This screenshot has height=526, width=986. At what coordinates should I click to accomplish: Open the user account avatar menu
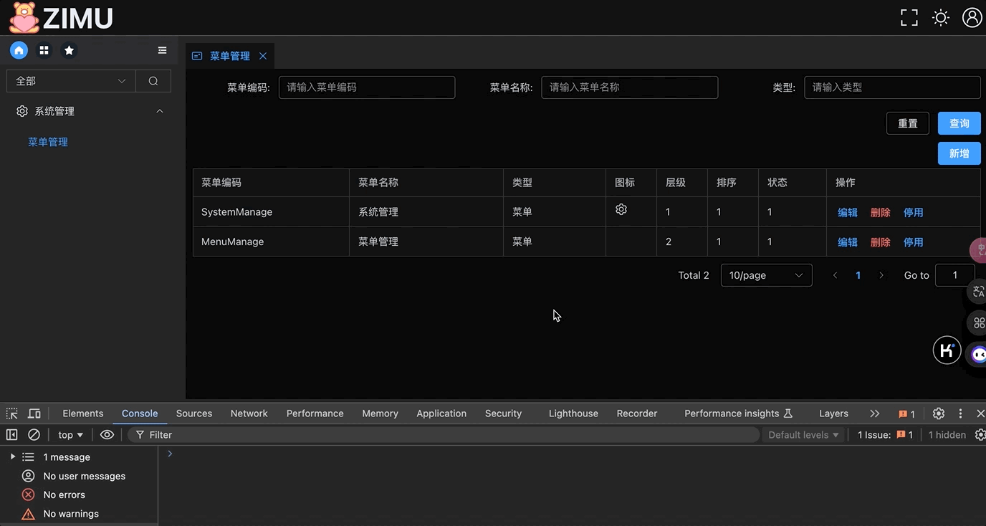[972, 18]
